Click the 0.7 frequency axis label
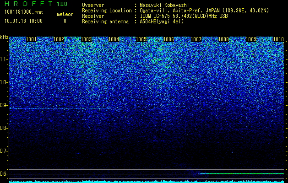The height and width of the screenshot is (183, 288). coord(4,151)
